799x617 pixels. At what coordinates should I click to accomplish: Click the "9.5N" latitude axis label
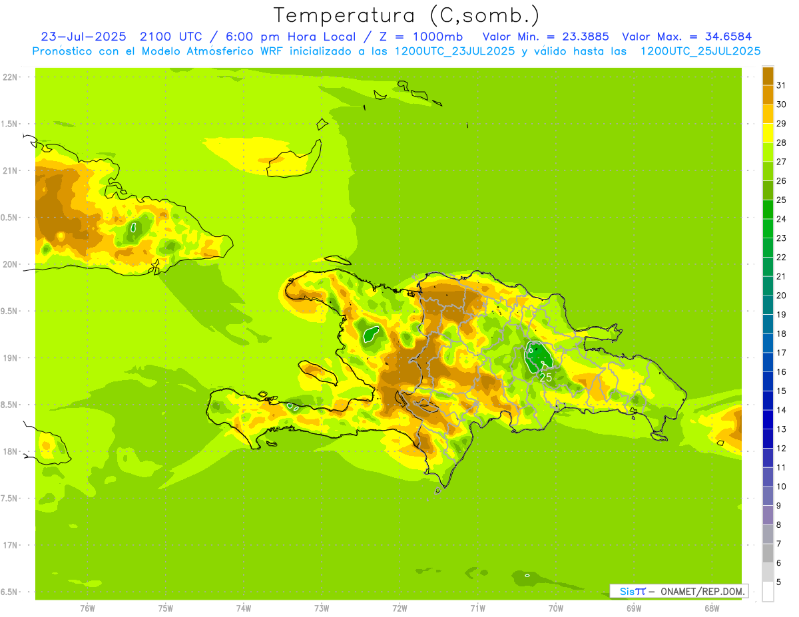tap(10, 311)
